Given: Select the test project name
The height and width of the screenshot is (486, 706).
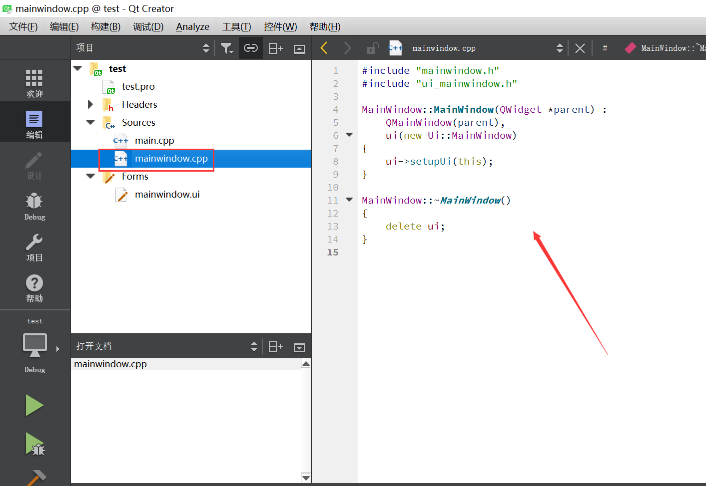Looking at the screenshot, I should coord(117,69).
